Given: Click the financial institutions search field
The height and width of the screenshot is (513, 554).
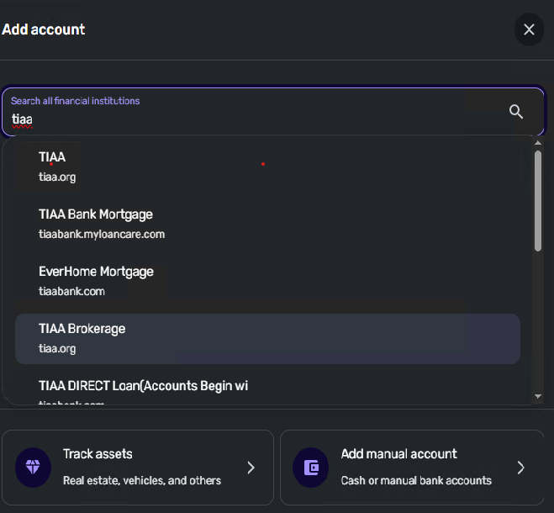Looking at the screenshot, I should (x=252, y=119).
